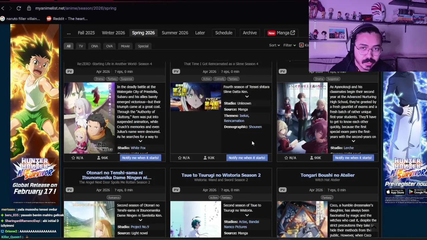
Task: Switch to the Summer 2026 season
Action: point(175,33)
